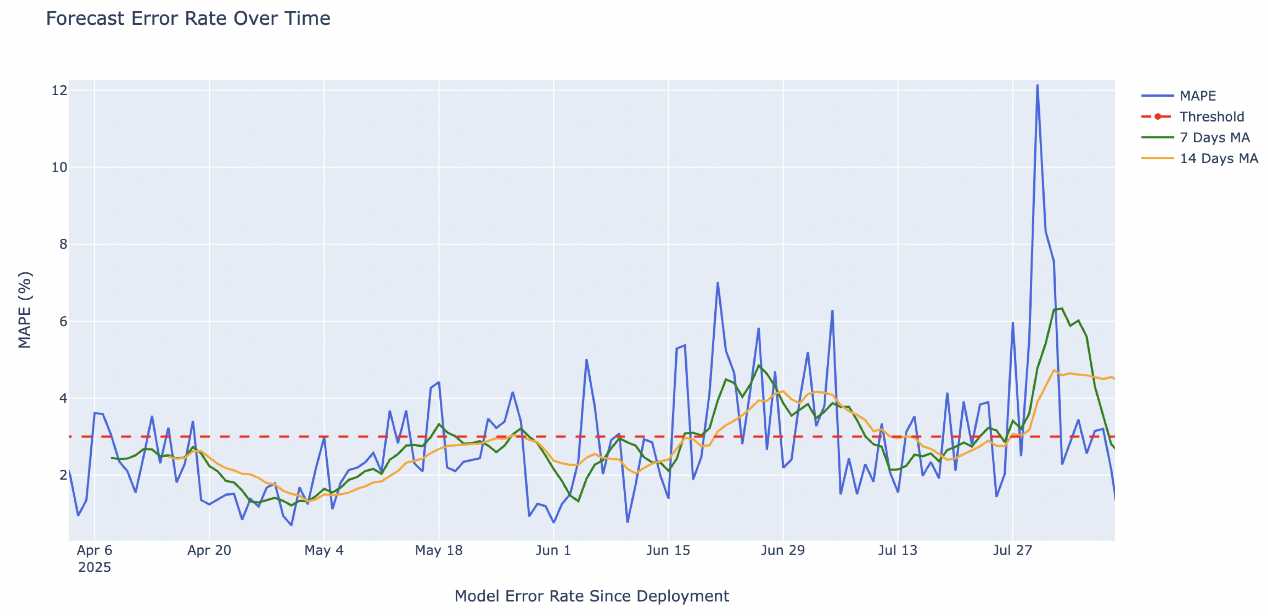This screenshot has height=616, width=1268.
Task: Click the May 18 x-axis tick label
Action: (439, 550)
